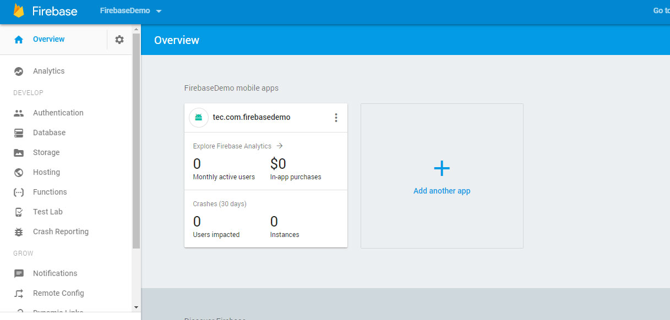
Task: Open Crash Reporting section
Action: tap(61, 231)
